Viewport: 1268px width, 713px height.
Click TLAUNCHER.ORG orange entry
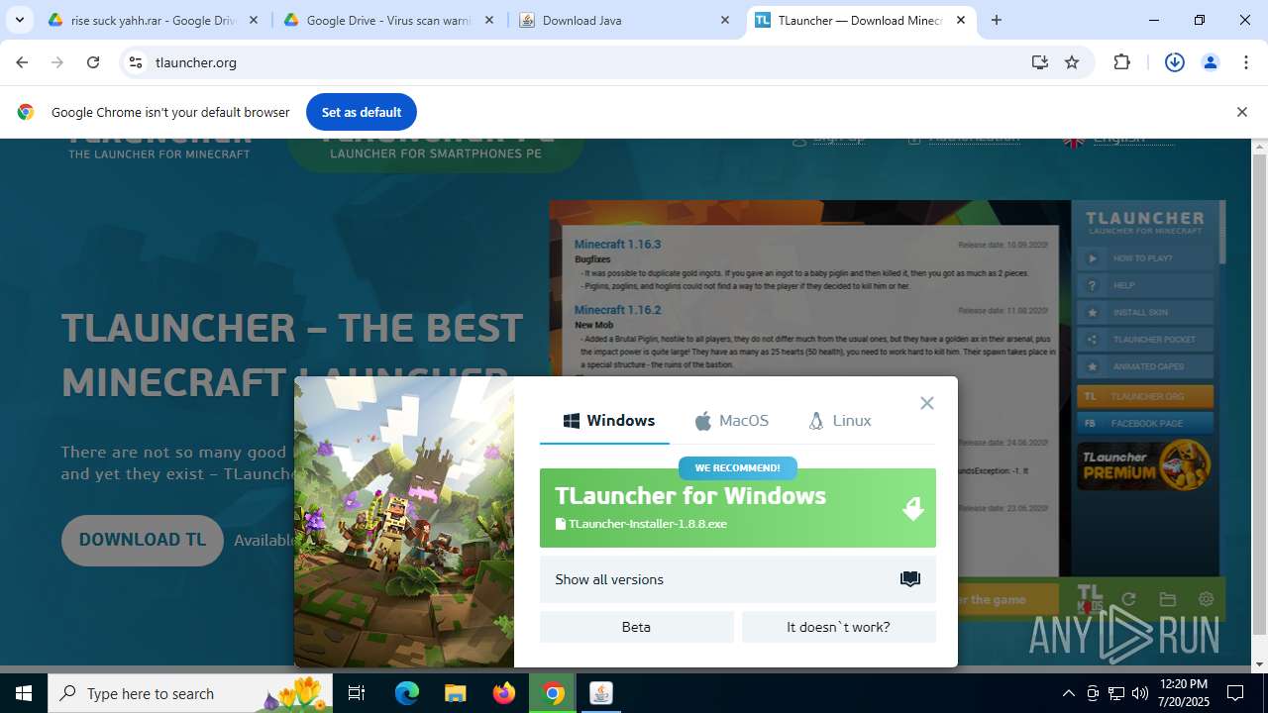pyautogui.click(x=1145, y=396)
